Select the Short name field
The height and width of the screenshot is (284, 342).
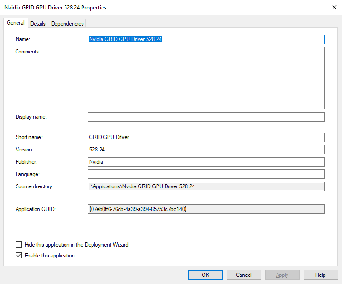[206, 137]
